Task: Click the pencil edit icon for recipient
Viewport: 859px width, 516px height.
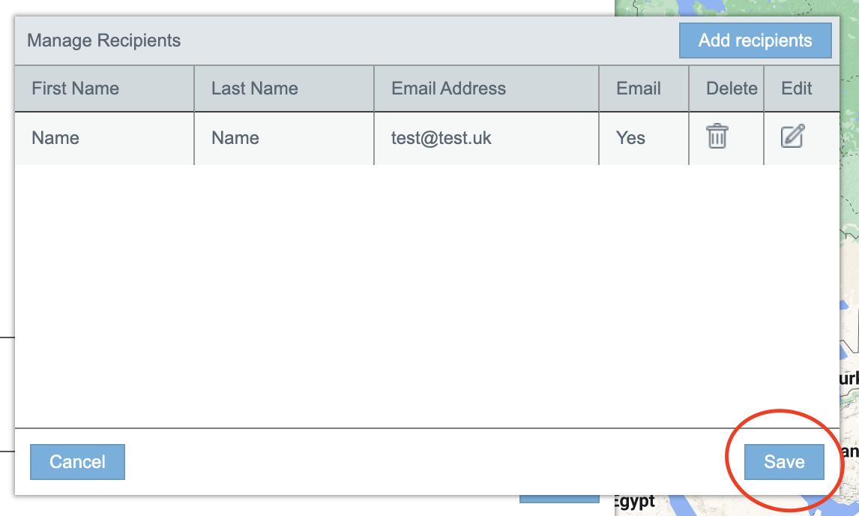Action: tap(792, 136)
